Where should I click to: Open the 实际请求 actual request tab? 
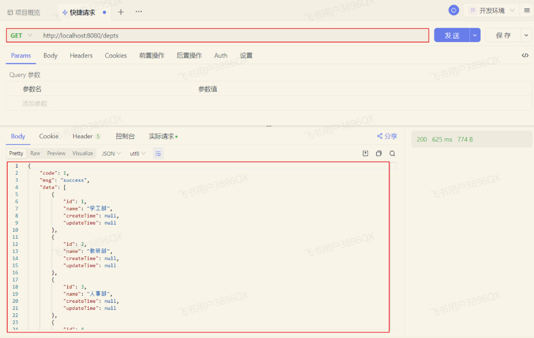click(x=163, y=136)
